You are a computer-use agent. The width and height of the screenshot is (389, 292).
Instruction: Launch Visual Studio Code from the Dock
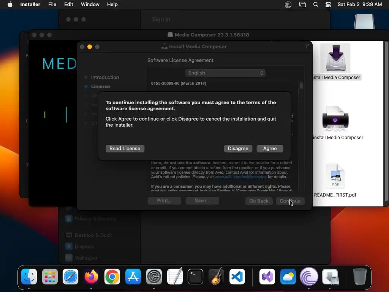click(237, 276)
